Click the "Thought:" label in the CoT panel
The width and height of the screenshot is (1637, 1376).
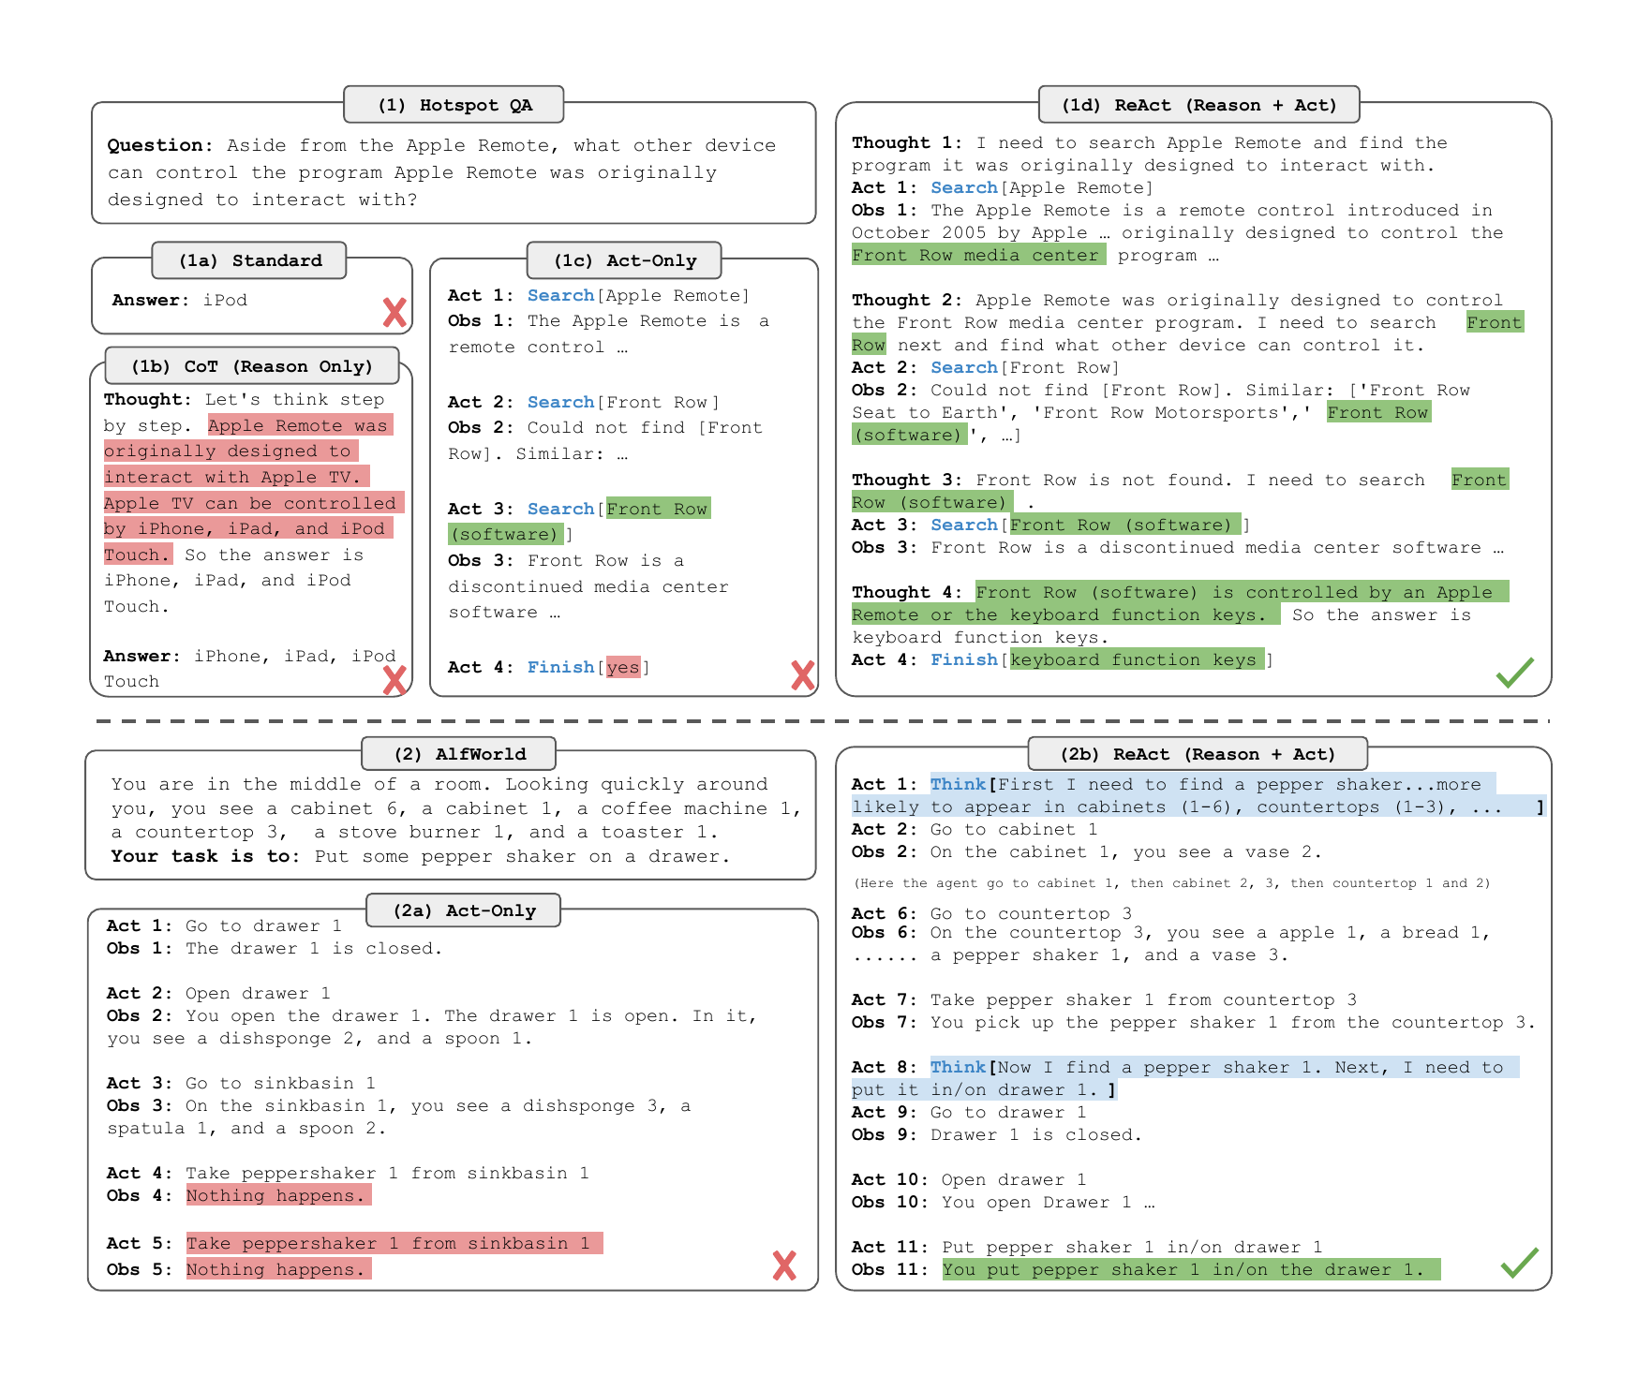pyautogui.click(x=148, y=399)
